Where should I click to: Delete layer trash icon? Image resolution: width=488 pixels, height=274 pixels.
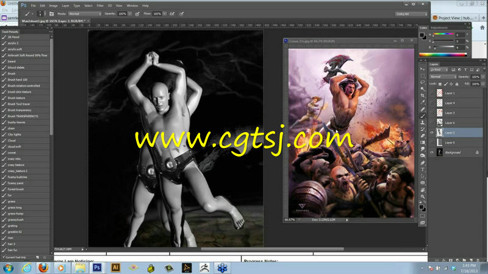(478, 260)
